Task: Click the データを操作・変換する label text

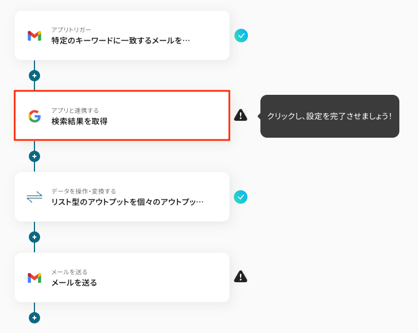Action: tap(84, 191)
